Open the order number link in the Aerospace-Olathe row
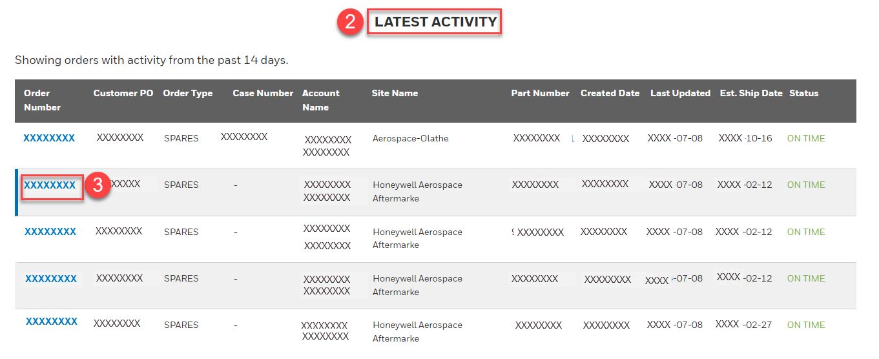Screen dimensions: 879x359 tap(49, 138)
